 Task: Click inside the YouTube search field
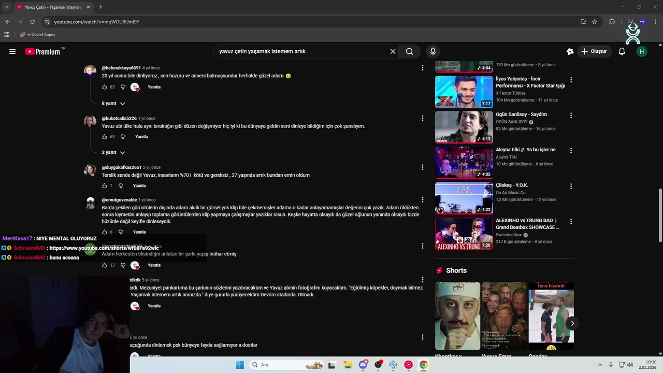[302, 51]
